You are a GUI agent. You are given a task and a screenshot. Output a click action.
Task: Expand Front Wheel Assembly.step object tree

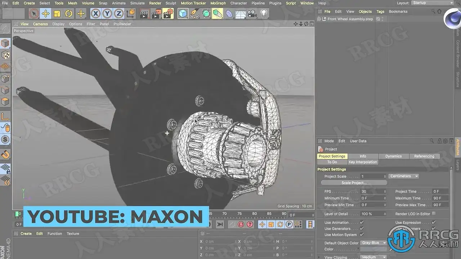[319, 19]
